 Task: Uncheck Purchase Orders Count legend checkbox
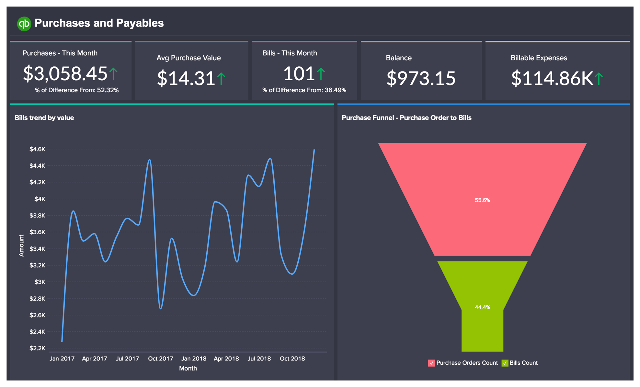[431, 363]
